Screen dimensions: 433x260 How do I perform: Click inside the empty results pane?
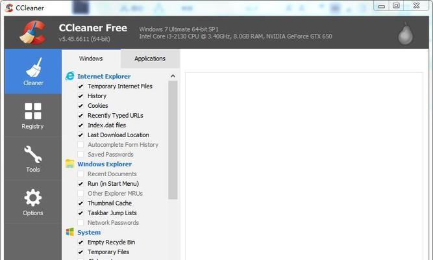click(x=304, y=166)
